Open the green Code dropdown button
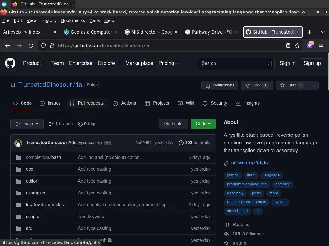Viewport: 329px width, 246px height. tap(203, 124)
